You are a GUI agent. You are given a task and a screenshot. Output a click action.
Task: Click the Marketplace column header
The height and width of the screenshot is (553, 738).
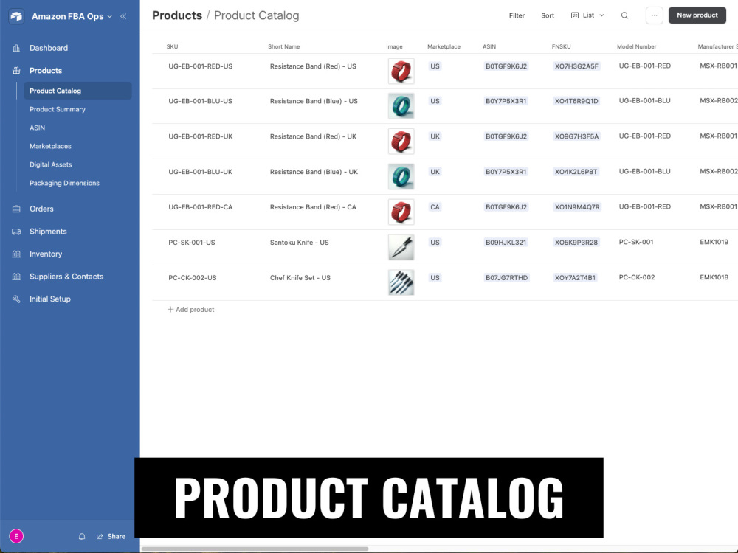tap(444, 46)
